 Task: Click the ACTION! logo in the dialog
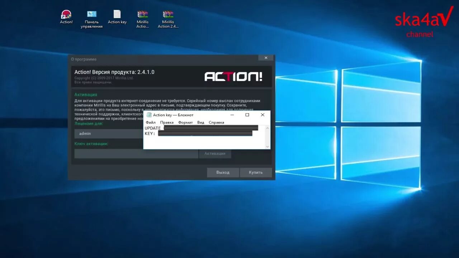[x=233, y=76]
